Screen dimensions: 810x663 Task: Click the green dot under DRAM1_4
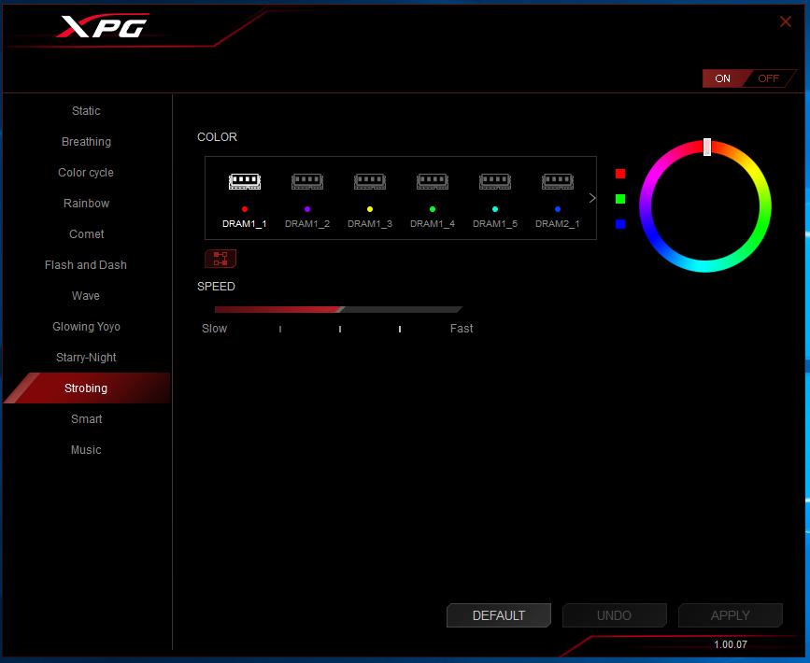pyautogui.click(x=433, y=209)
